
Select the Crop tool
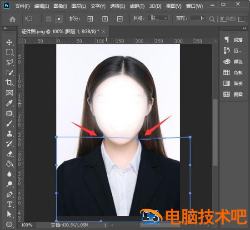(9, 83)
